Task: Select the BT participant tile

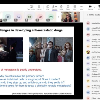Action: pos(8,17)
